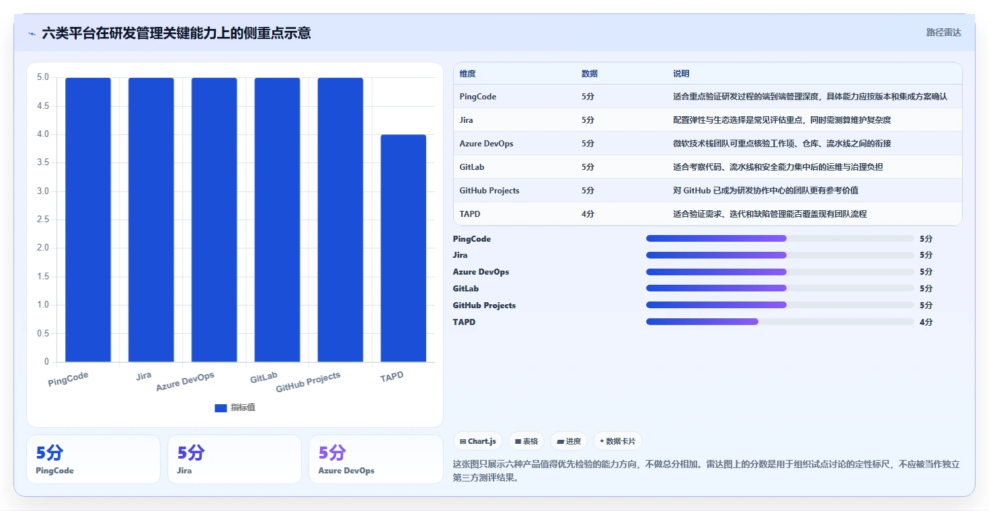
Task: Toggle the 指标值 legend swatch below the chart
Action: (221, 408)
